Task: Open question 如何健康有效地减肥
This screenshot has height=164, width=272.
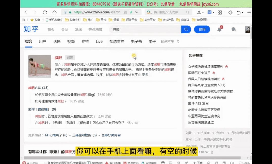Action: point(51,101)
